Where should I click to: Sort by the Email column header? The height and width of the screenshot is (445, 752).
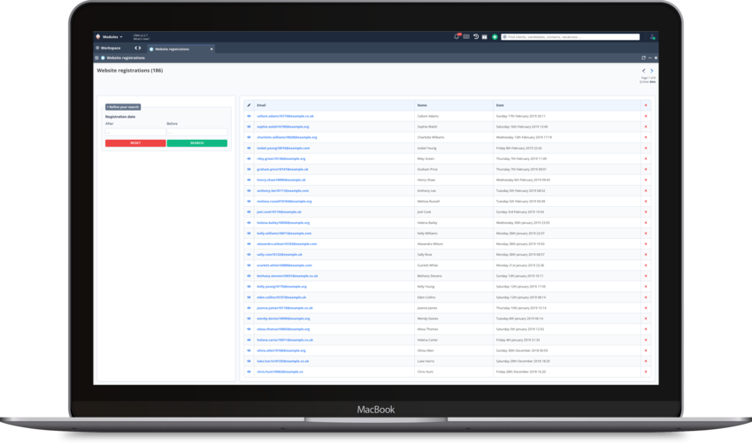261,105
